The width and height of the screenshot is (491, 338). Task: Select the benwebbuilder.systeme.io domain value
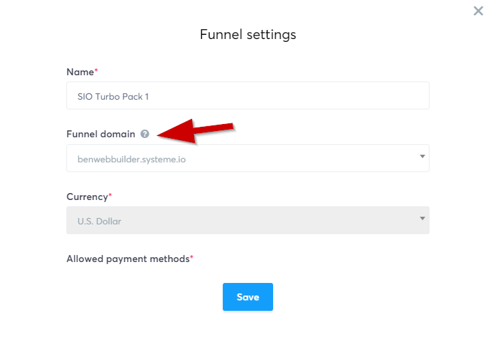(131, 160)
